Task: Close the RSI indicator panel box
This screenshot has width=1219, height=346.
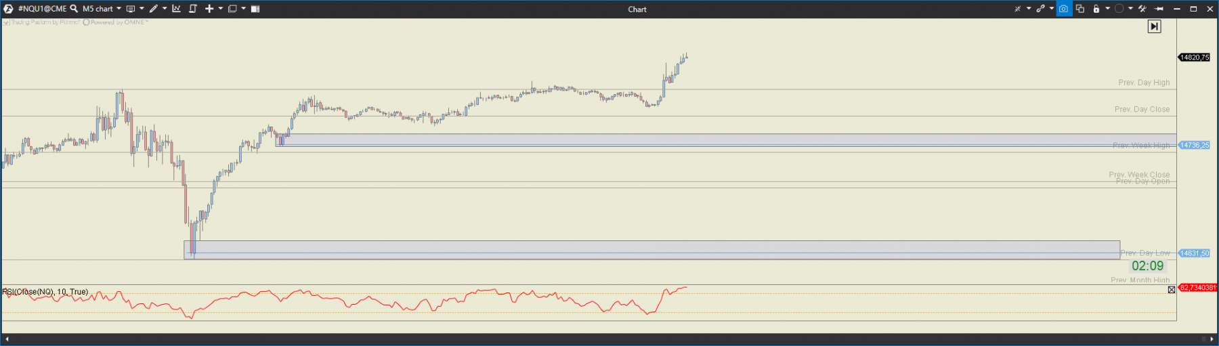Action: (x=1172, y=290)
